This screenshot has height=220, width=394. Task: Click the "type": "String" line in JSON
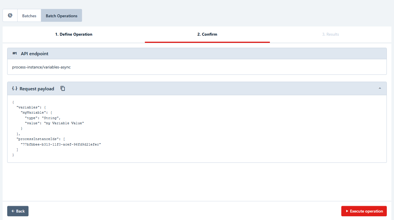click(x=43, y=118)
